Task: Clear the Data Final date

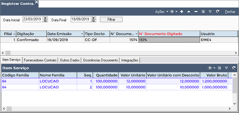Action: click(93, 18)
